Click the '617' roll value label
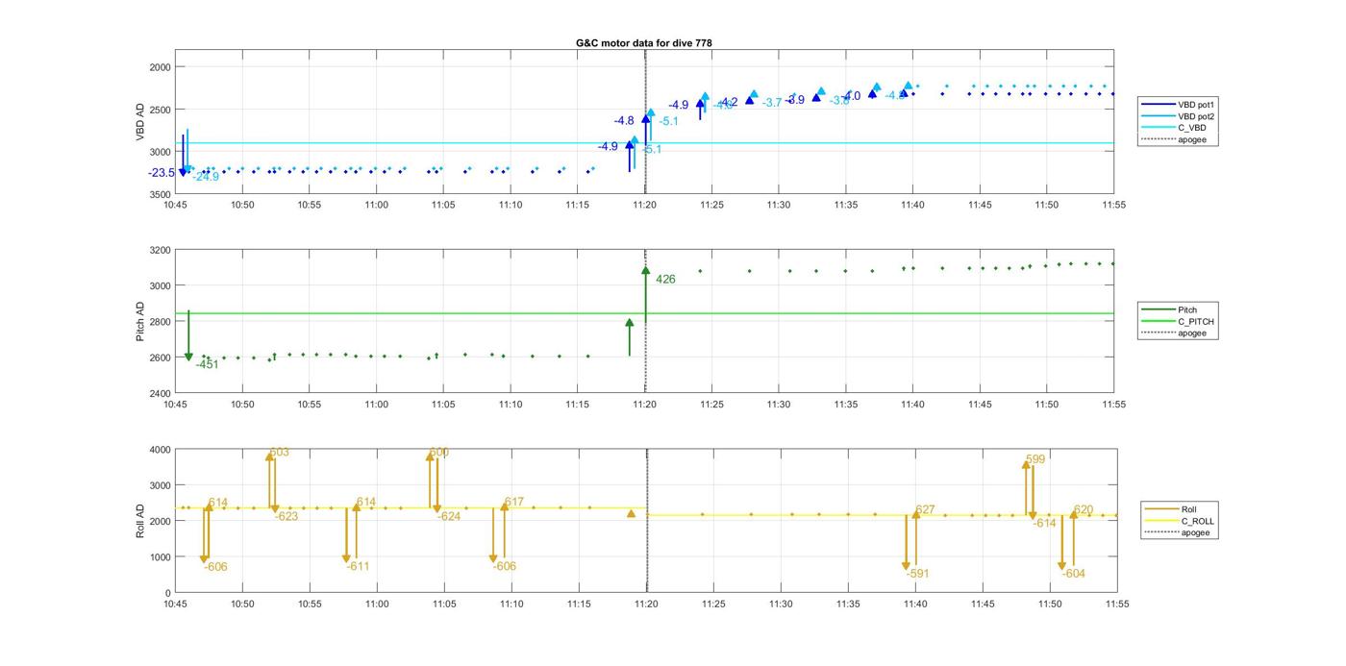Screen dimensions: 1346x666 tap(514, 503)
